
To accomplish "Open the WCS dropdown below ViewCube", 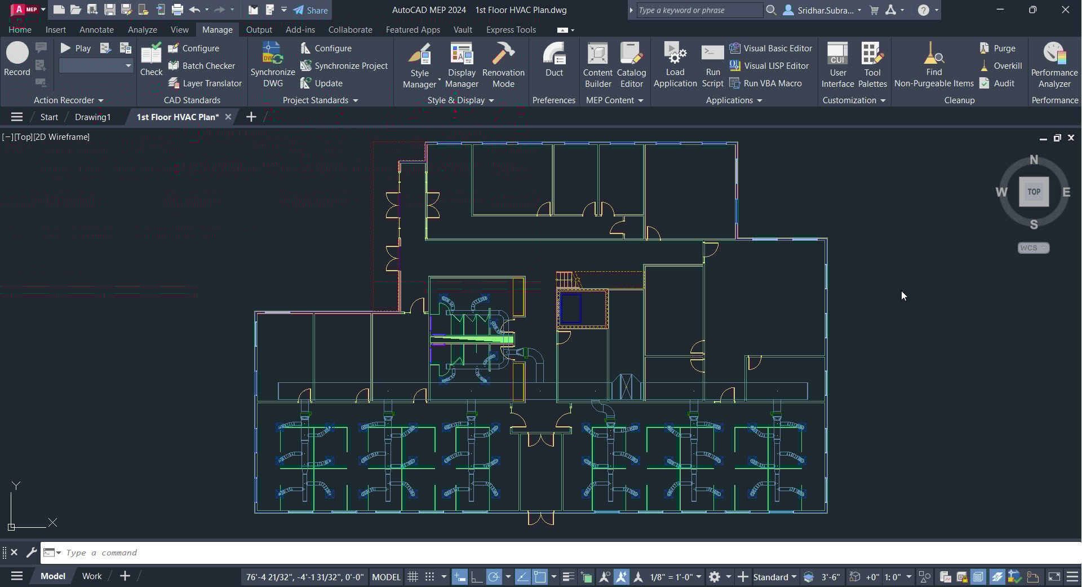I will (x=1034, y=248).
